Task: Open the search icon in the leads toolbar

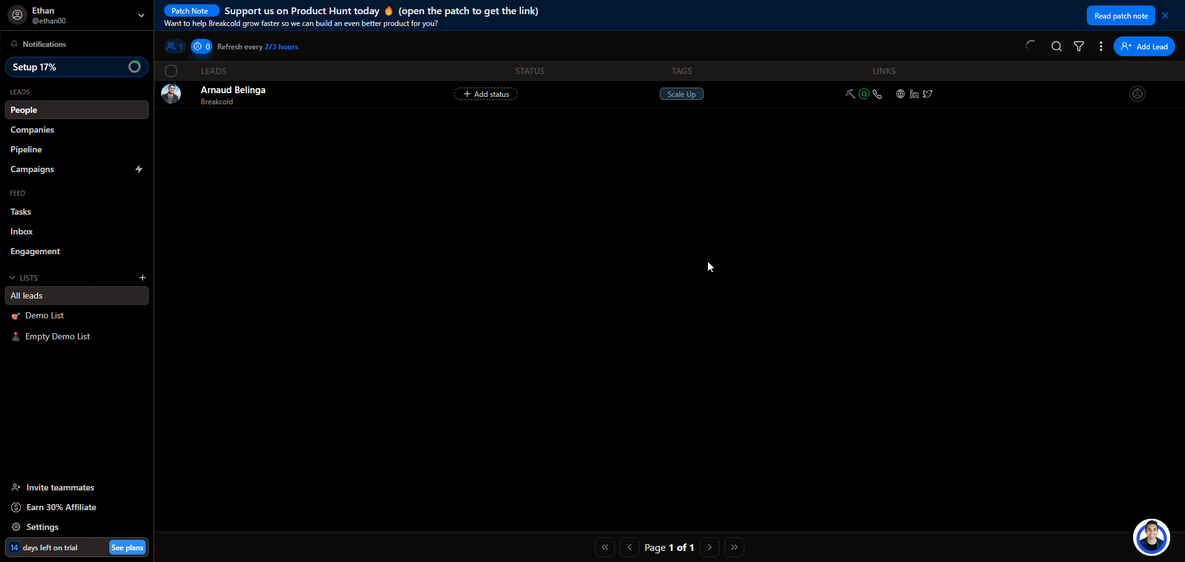Action: (x=1057, y=46)
